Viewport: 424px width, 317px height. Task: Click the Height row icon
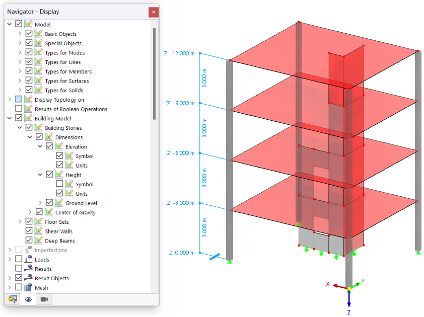tap(59, 175)
